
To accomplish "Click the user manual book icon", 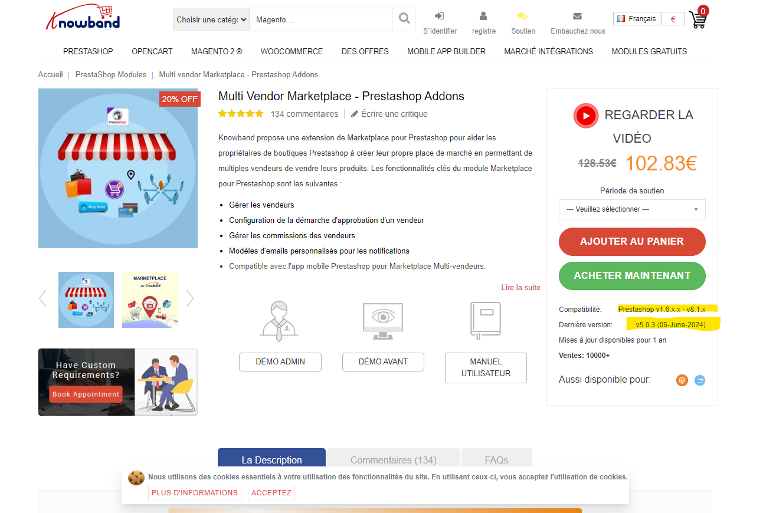I will point(486,320).
